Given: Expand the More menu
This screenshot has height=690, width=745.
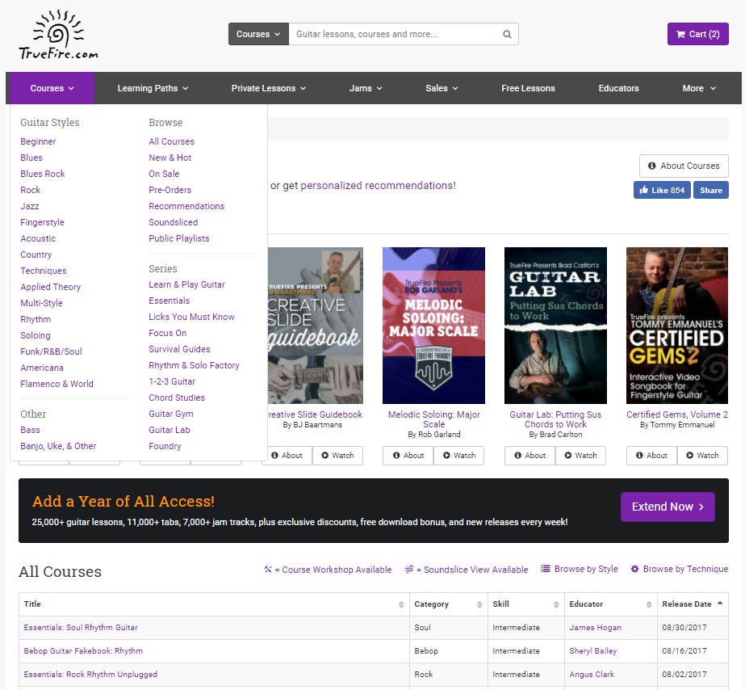Looking at the screenshot, I should (699, 88).
